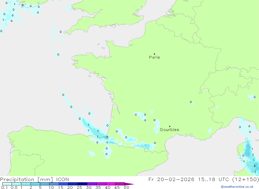Screen dimensions: 259x189
Task: Choose the 20–25 mm dark blue swatch
Action: (x=73, y=184)
